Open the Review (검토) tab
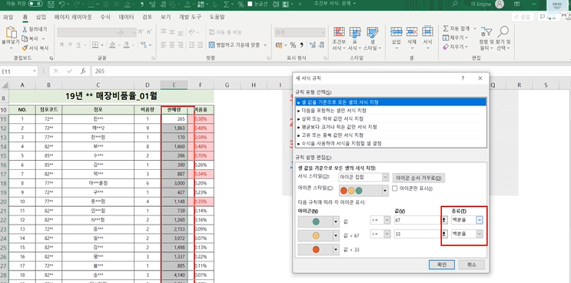The width and height of the screenshot is (571, 283). pyautogui.click(x=148, y=17)
